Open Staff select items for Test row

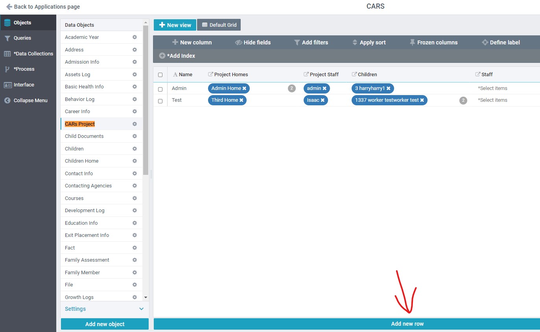click(492, 100)
